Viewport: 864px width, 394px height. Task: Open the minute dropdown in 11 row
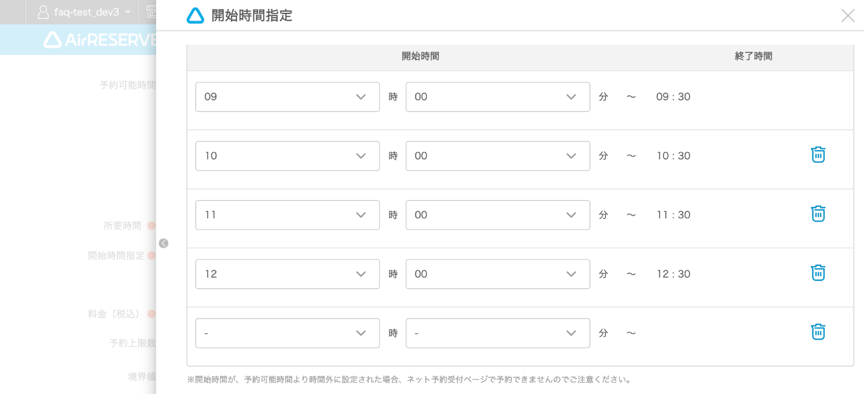point(497,215)
